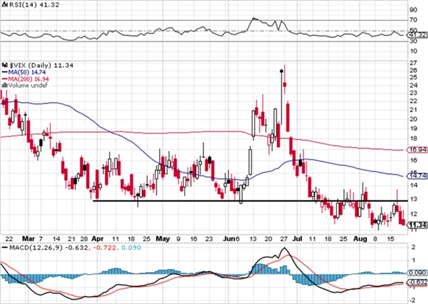Click the Jul label on date axis
The image size is (428, 304).
tap(296, 239)
